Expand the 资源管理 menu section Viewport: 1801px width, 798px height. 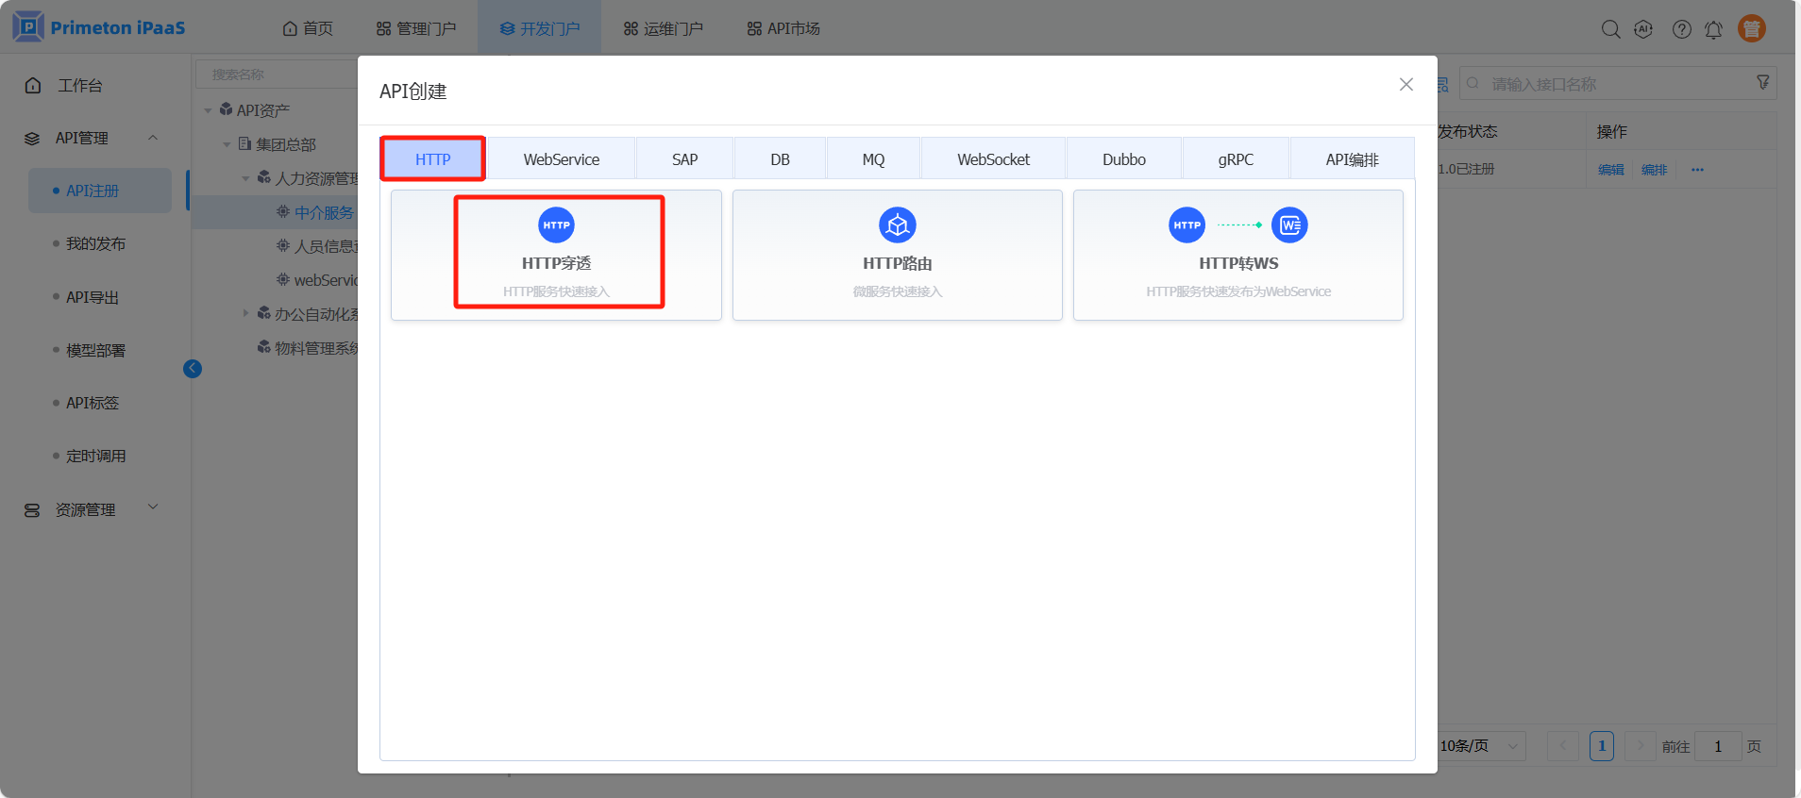point(153,507)
